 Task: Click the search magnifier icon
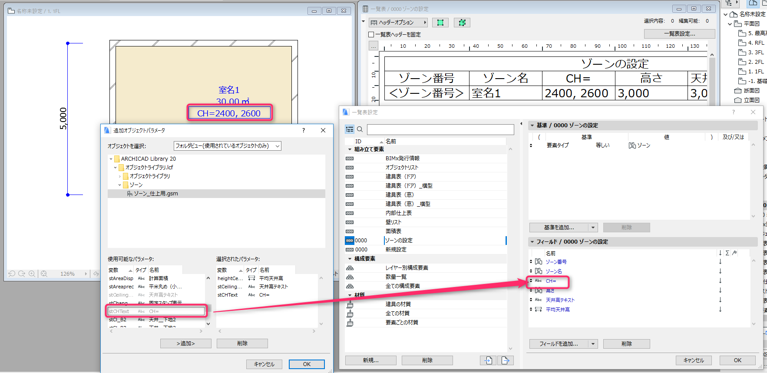tap(360, 129)
